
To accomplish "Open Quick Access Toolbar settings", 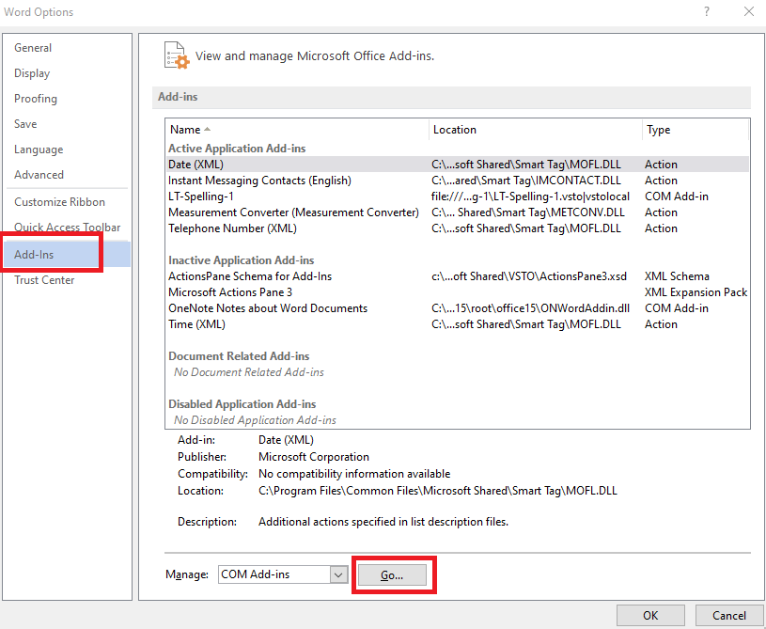I will click(67, 228).
